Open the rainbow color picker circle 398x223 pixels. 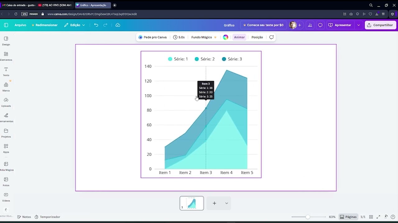[x=225, y=37]
